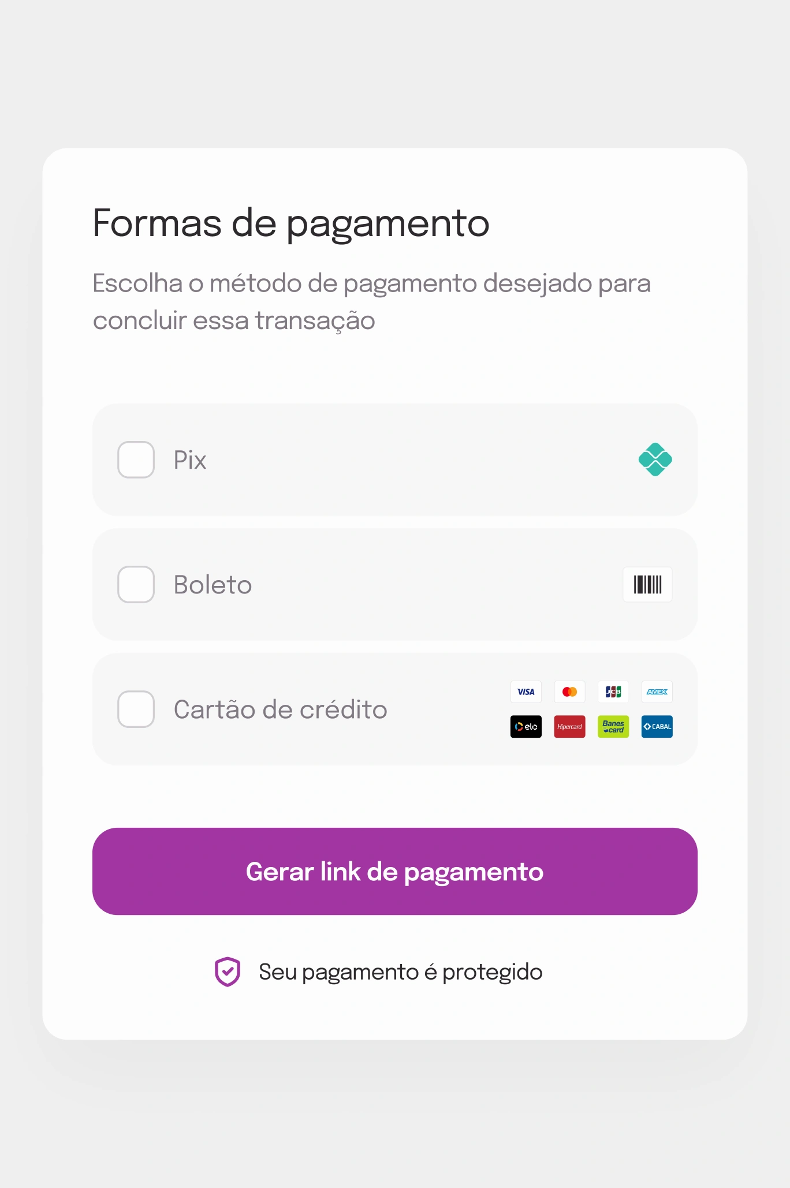Click the Amex card logo
Screen dimensions: 790x1188
coord(657,692)
